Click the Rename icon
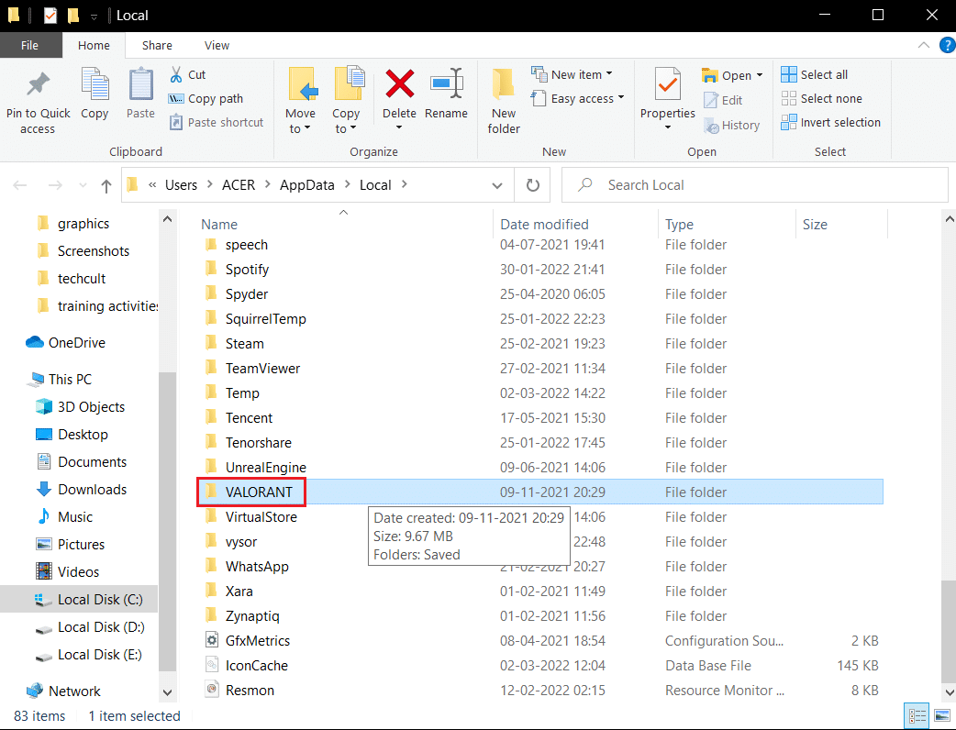This screenshot has width=956, height=730. tap(446, 83)
